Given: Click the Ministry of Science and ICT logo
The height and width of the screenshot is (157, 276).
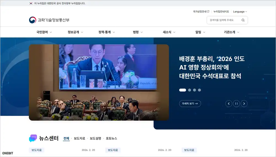Looking at the screenshot, I should pos(33,20).
